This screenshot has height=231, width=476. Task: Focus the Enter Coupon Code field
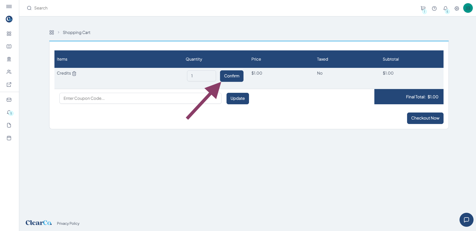(140, 98)
